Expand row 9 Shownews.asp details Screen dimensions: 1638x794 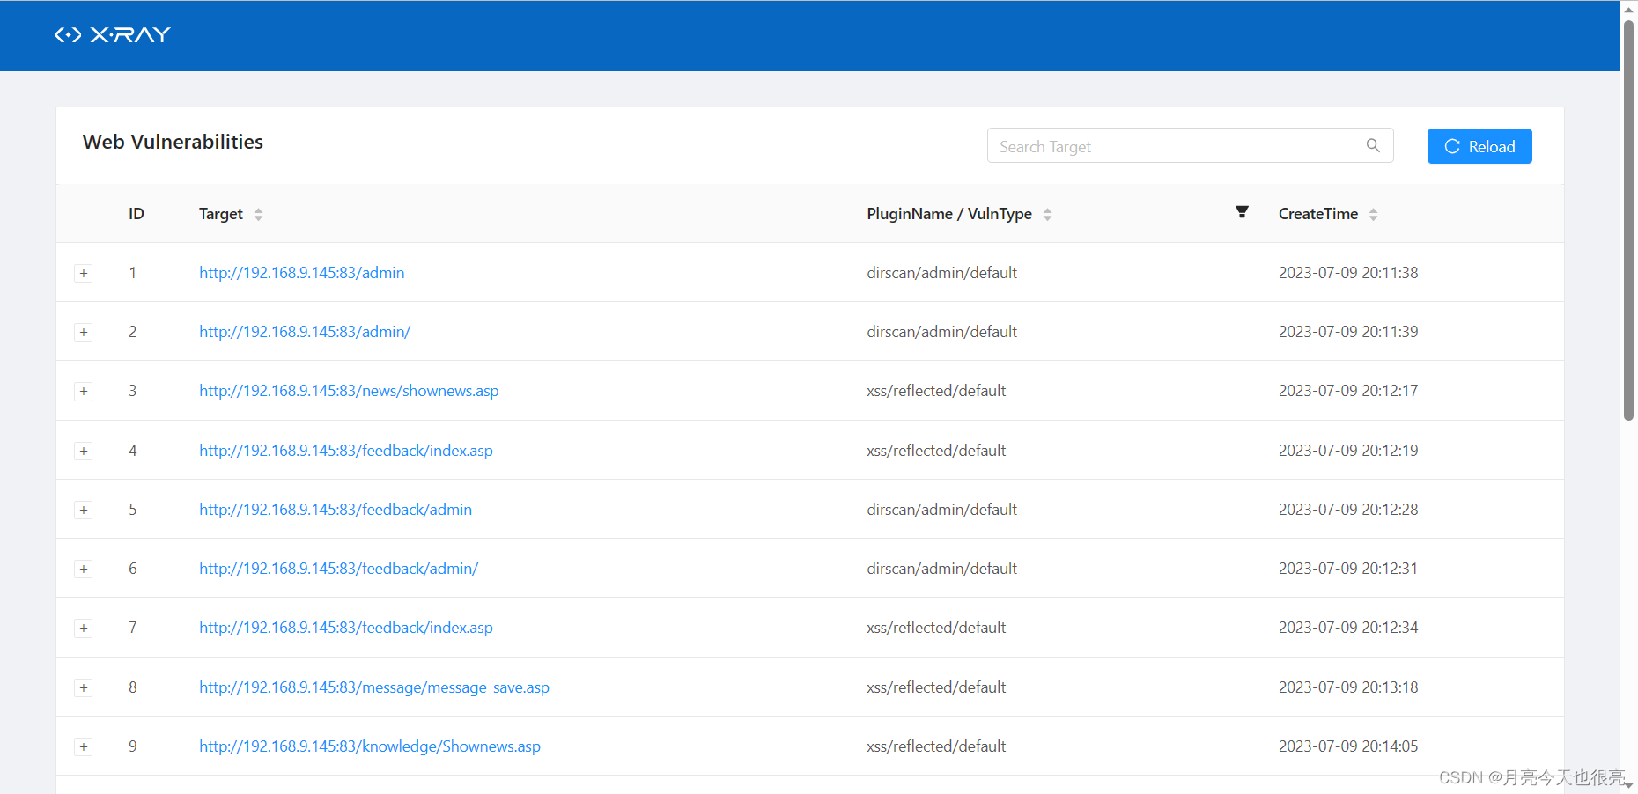click(x=84, y=746)
